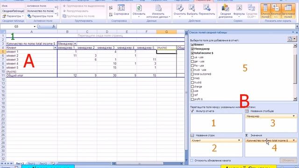Image resolution: width=299 pixels, height=168 pixels.
Task: Click the Активное поле name field
Action: [40, 11]
